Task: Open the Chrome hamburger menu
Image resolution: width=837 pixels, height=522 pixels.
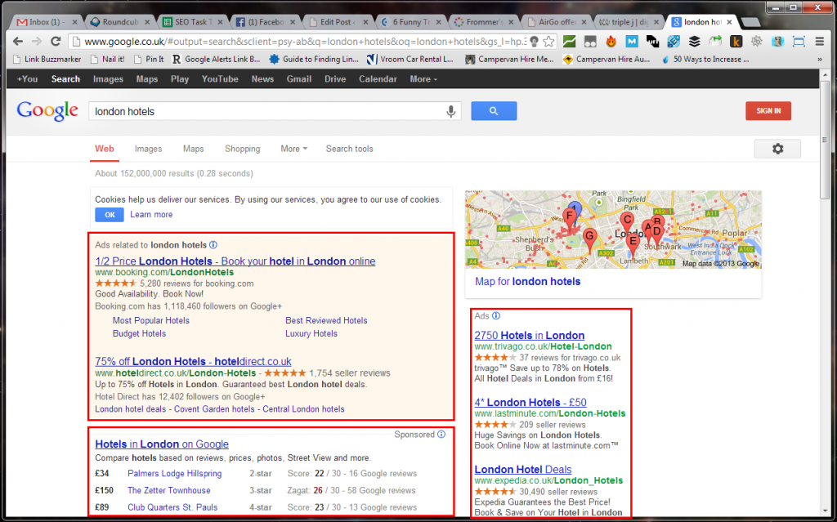Action: pyautogui.click(x=820, y=41)
